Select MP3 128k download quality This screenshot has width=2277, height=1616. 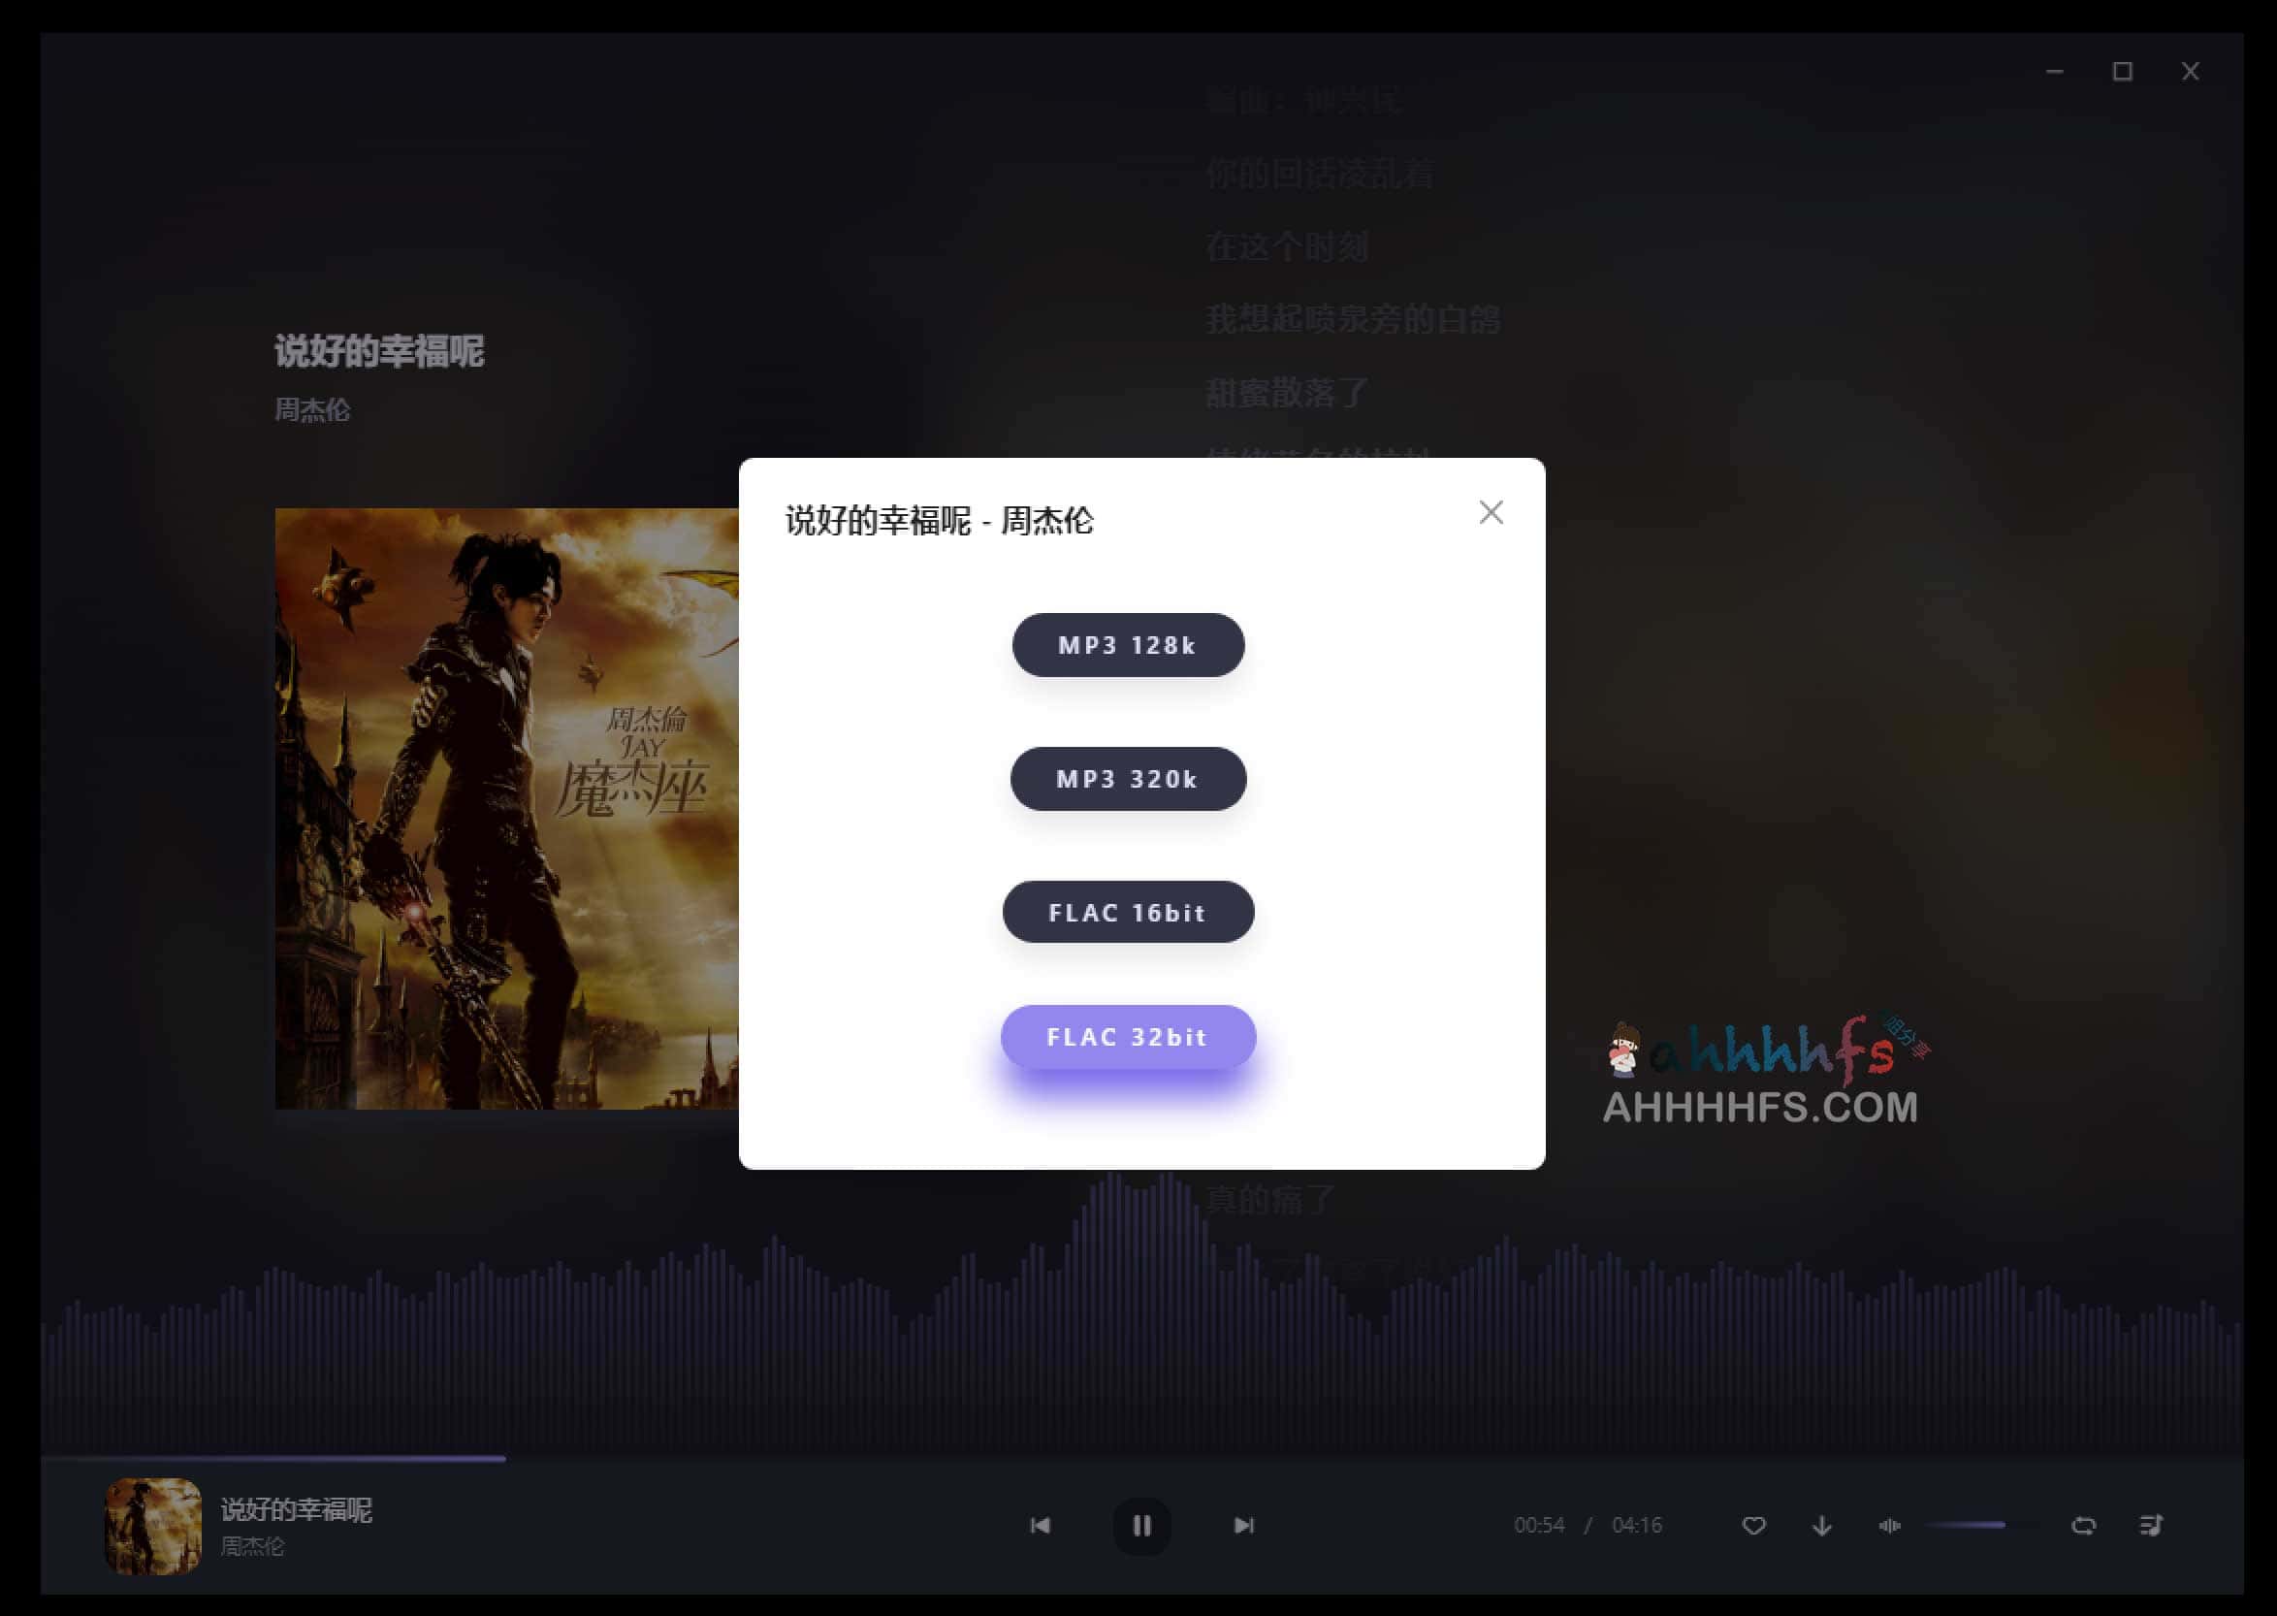click(x=1127, y=645)
